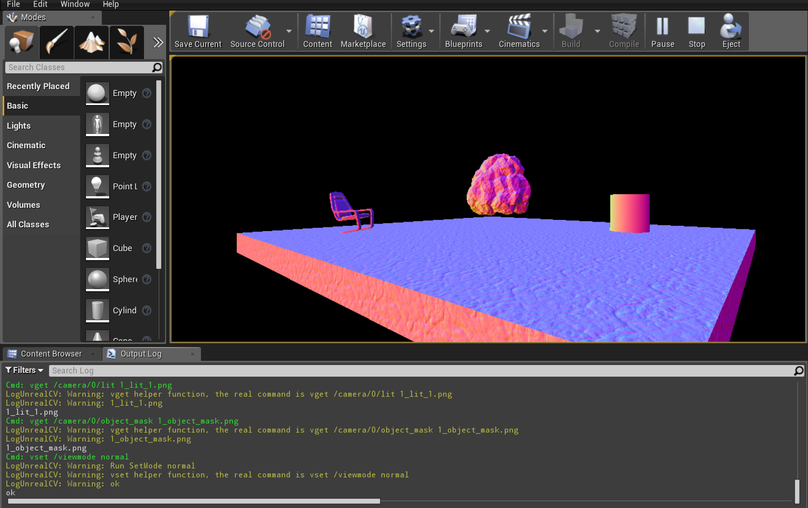This screenshot has height=508, width=808.
Task: Select the Landscape mode icon
Action: (x=91, y=42)
